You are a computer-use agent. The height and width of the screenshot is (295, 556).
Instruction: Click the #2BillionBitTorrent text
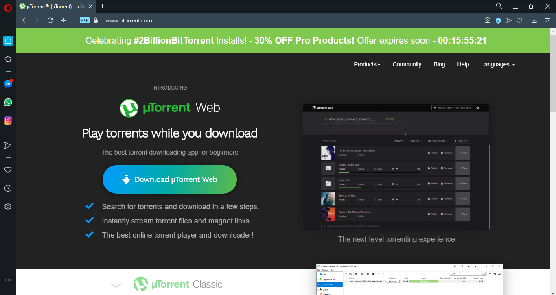[174, 41]
